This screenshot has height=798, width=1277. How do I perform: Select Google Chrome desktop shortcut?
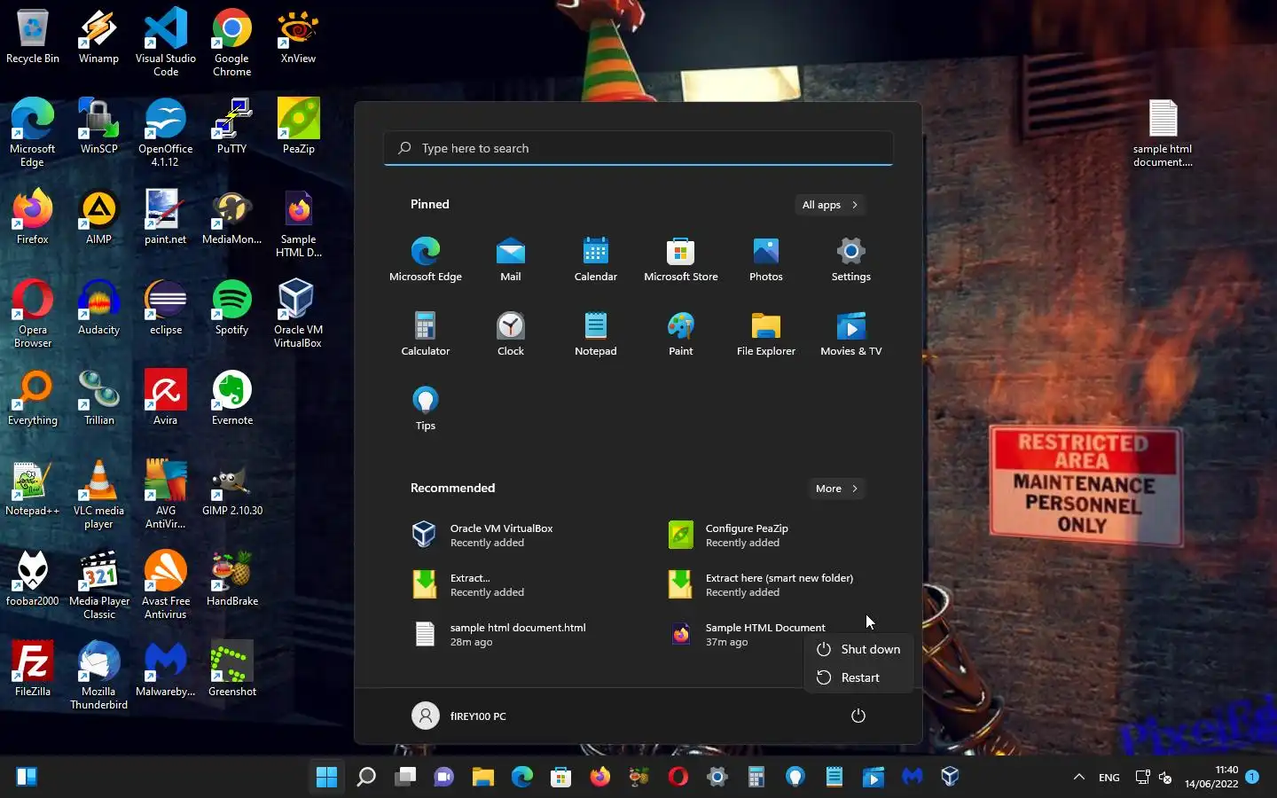point(232,42)
